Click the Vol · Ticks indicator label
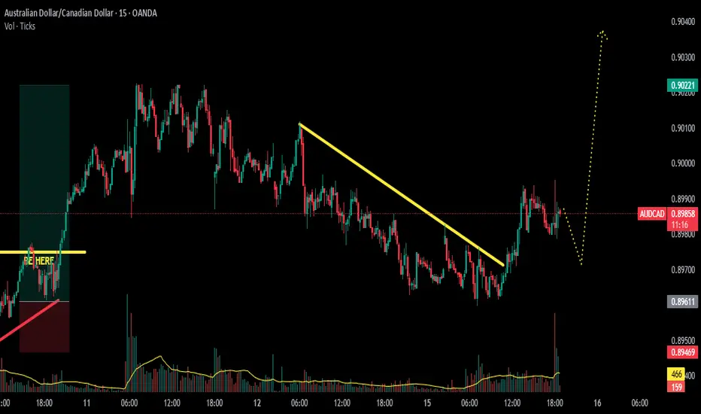701x414 pixels. 20,26
